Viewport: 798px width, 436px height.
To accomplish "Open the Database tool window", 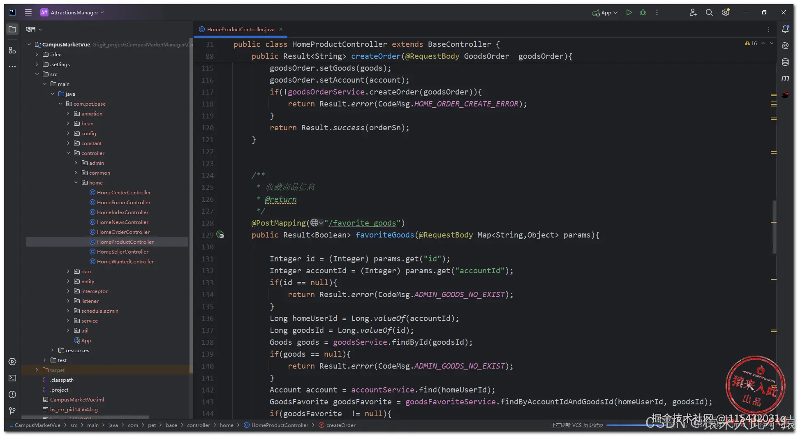I will (785, 62).
